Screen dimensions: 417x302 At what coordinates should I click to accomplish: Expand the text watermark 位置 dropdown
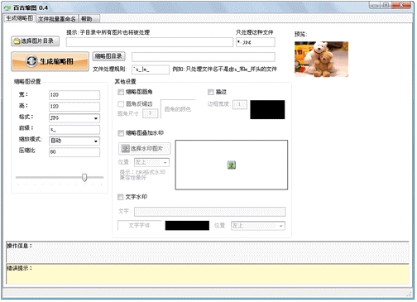point(258,226)
